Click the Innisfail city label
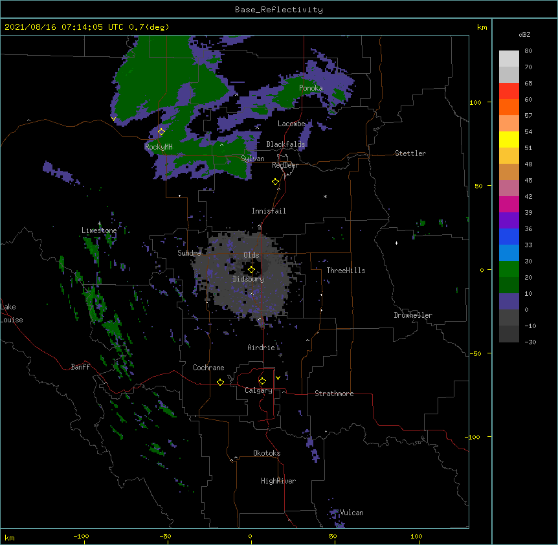 click(x=269, y=211)
